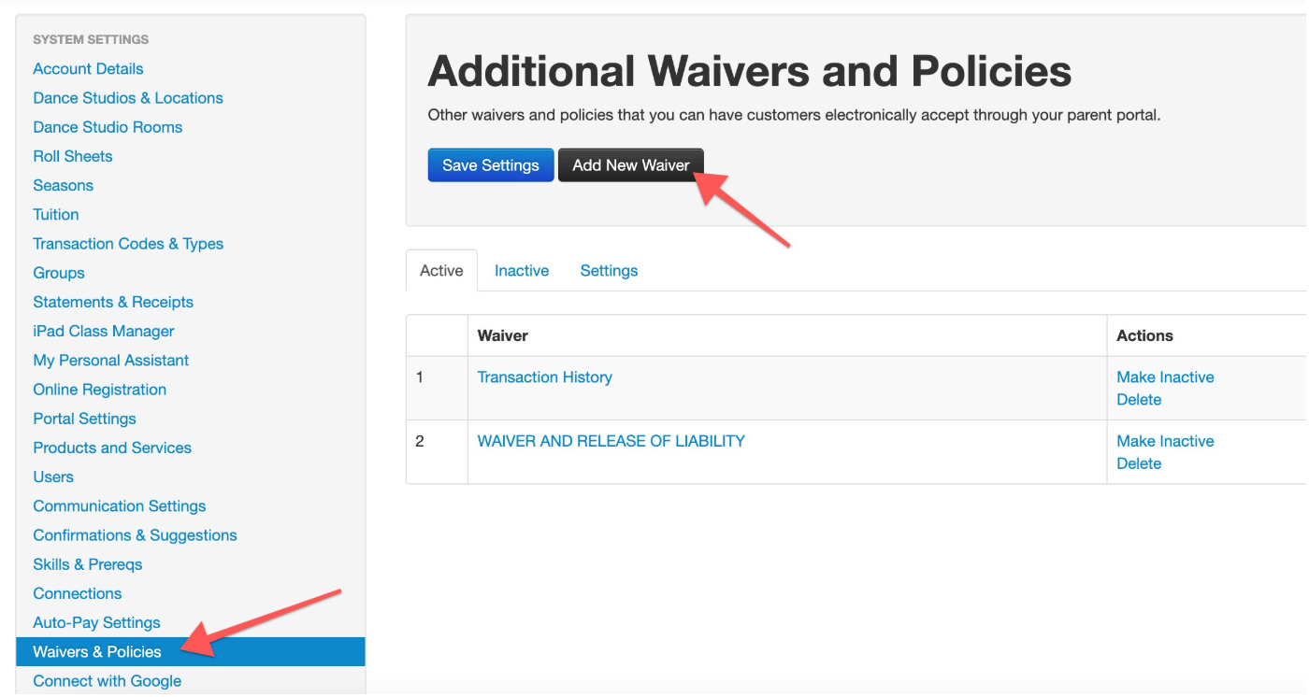Make WAIVER AND RELEASE OF LIABILITY inactive

1165,441
